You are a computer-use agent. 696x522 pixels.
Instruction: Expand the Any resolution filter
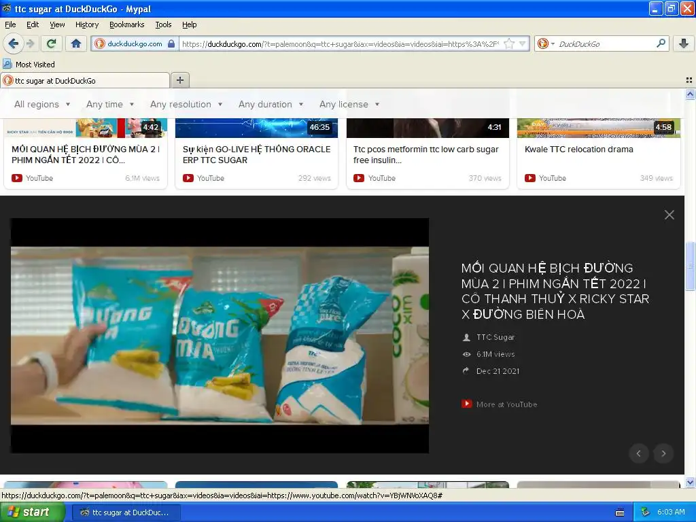tap(186, 104)
